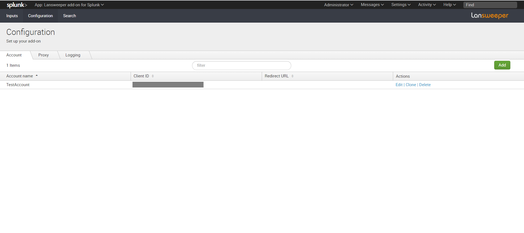
Task: Select the TestAccount row name
Action: click(x=18, y=85)
